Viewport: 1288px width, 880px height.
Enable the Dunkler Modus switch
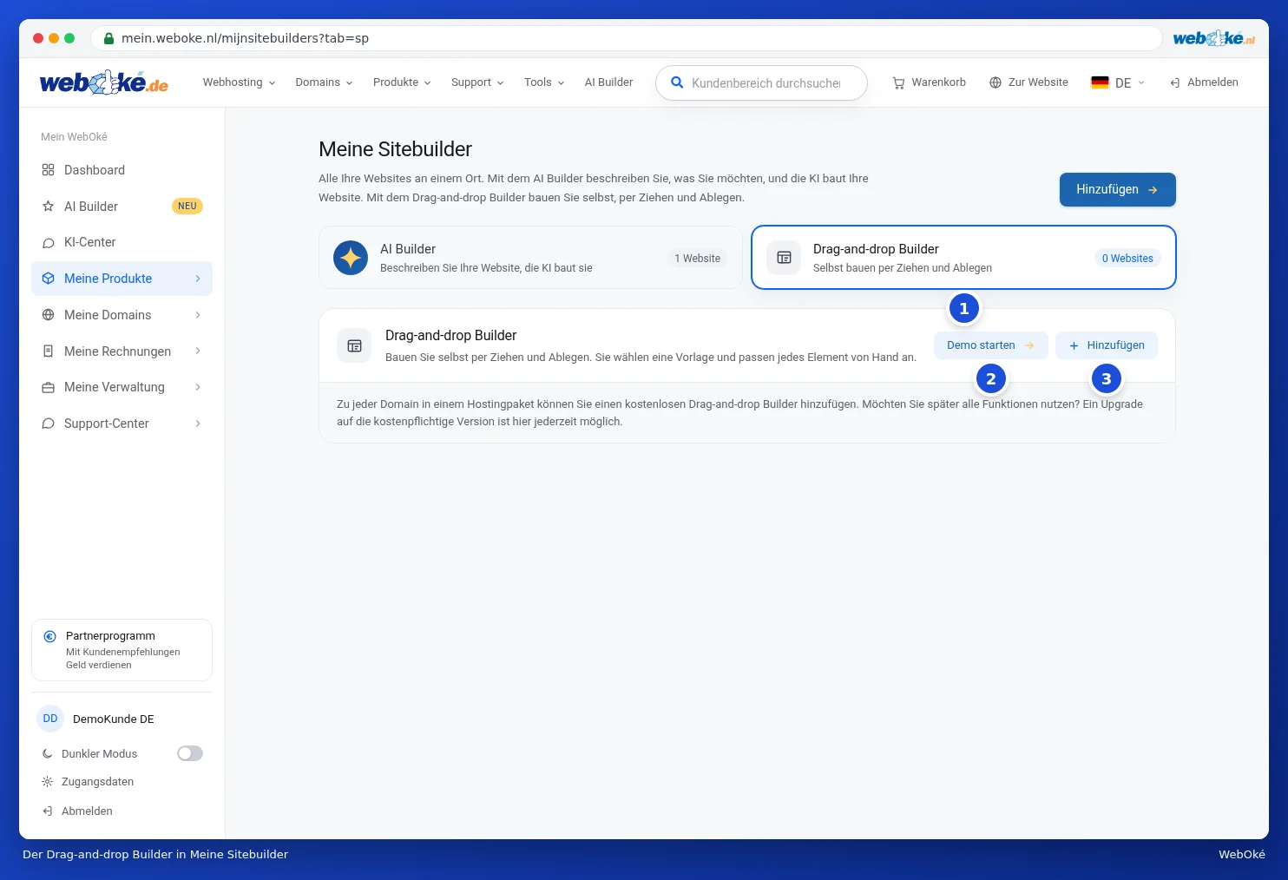tap(190, 753)
